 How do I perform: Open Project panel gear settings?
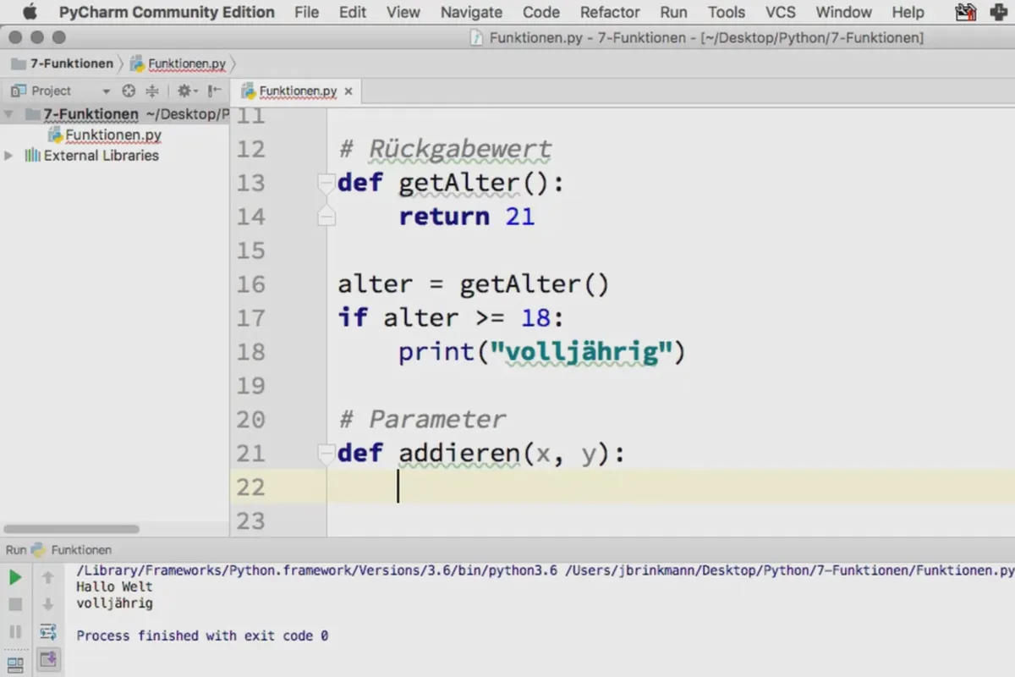pyautogui.click(x=184, y=91)
